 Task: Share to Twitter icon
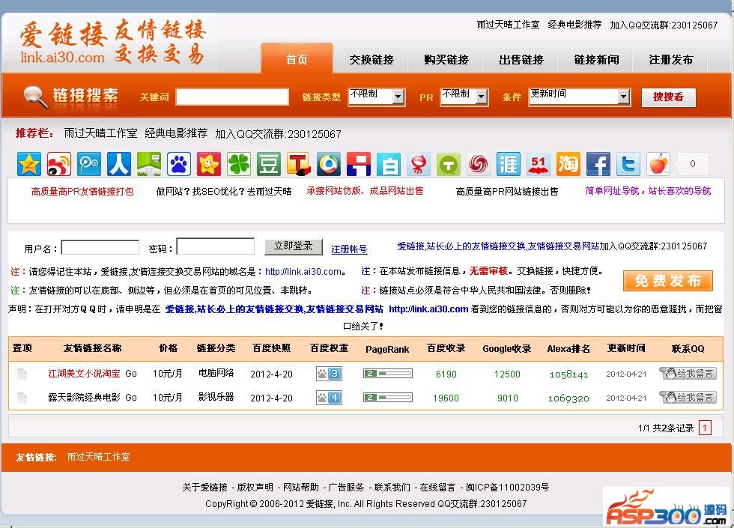[x=628, y=164]
